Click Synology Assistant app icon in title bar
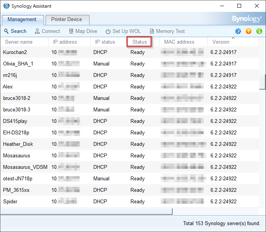Viewport: 266px width, 232px height. click(x=7, y=6)
